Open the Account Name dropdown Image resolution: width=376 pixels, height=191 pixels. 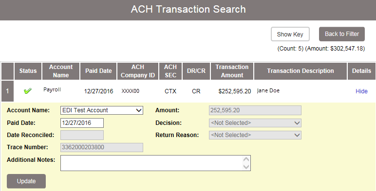click(x=102, y=110)
